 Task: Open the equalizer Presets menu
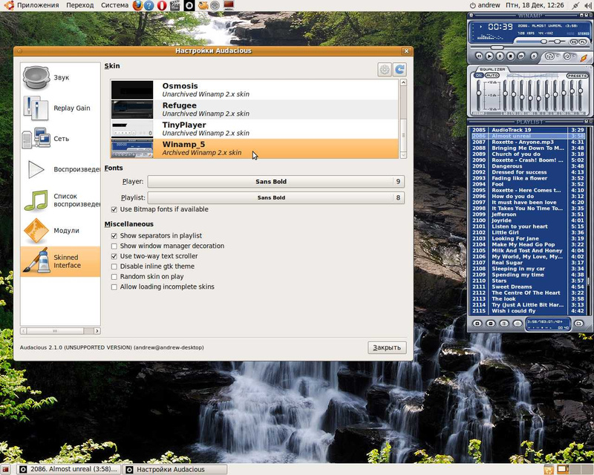[577, 76]
